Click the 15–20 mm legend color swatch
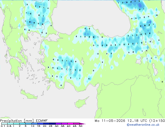The height and width of the screenshot is (127, 165). [40, 124]
